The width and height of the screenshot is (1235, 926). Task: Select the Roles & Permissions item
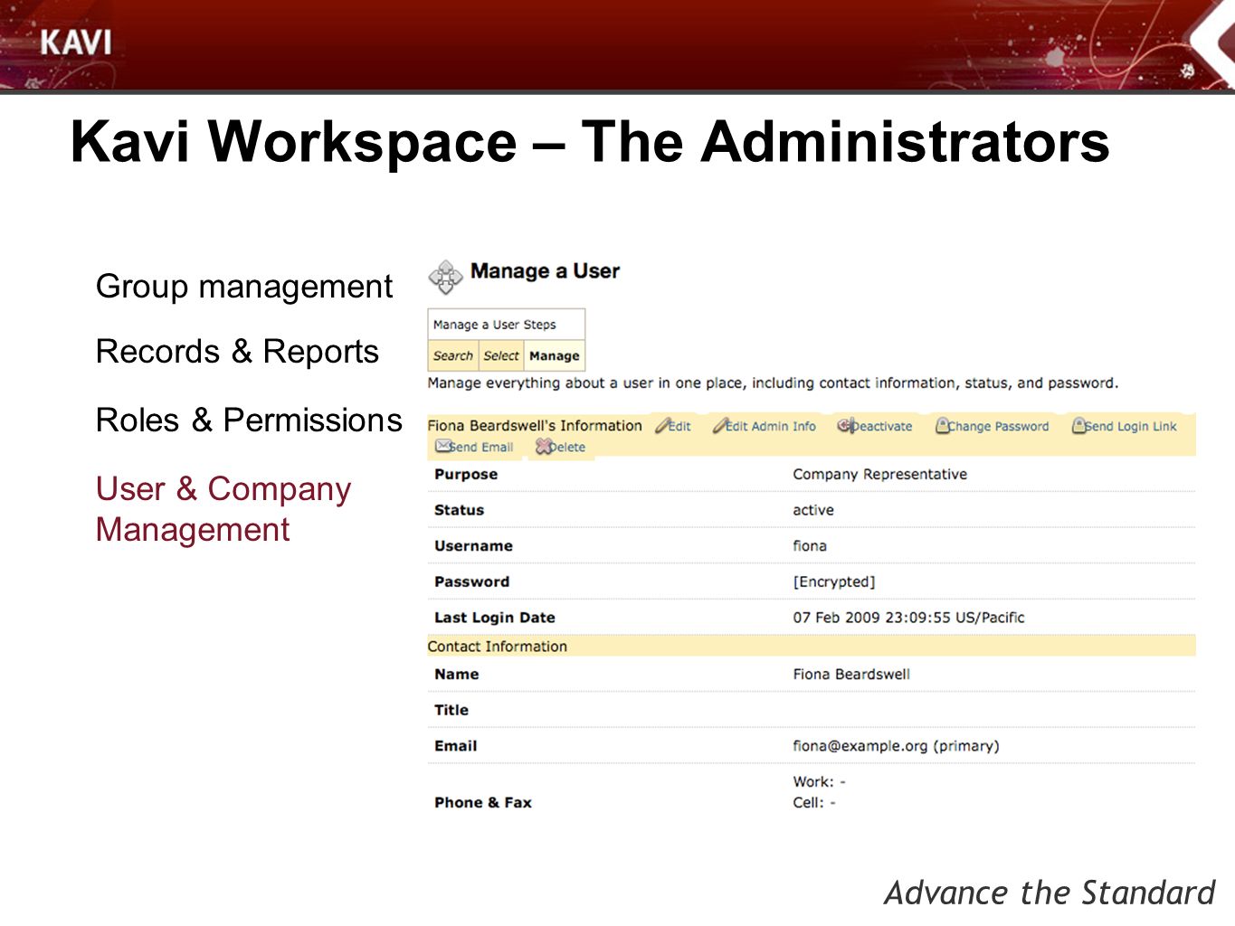249,420
